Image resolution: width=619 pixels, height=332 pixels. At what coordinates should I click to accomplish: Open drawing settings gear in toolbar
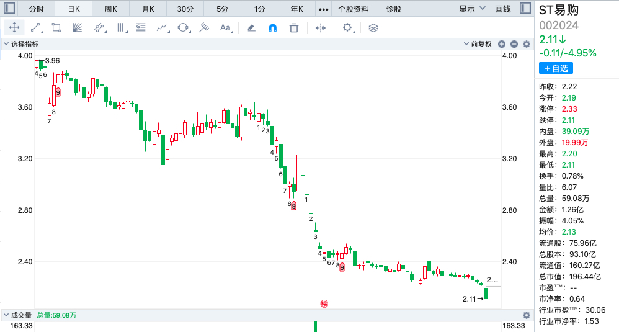click(x=347, y=28)
